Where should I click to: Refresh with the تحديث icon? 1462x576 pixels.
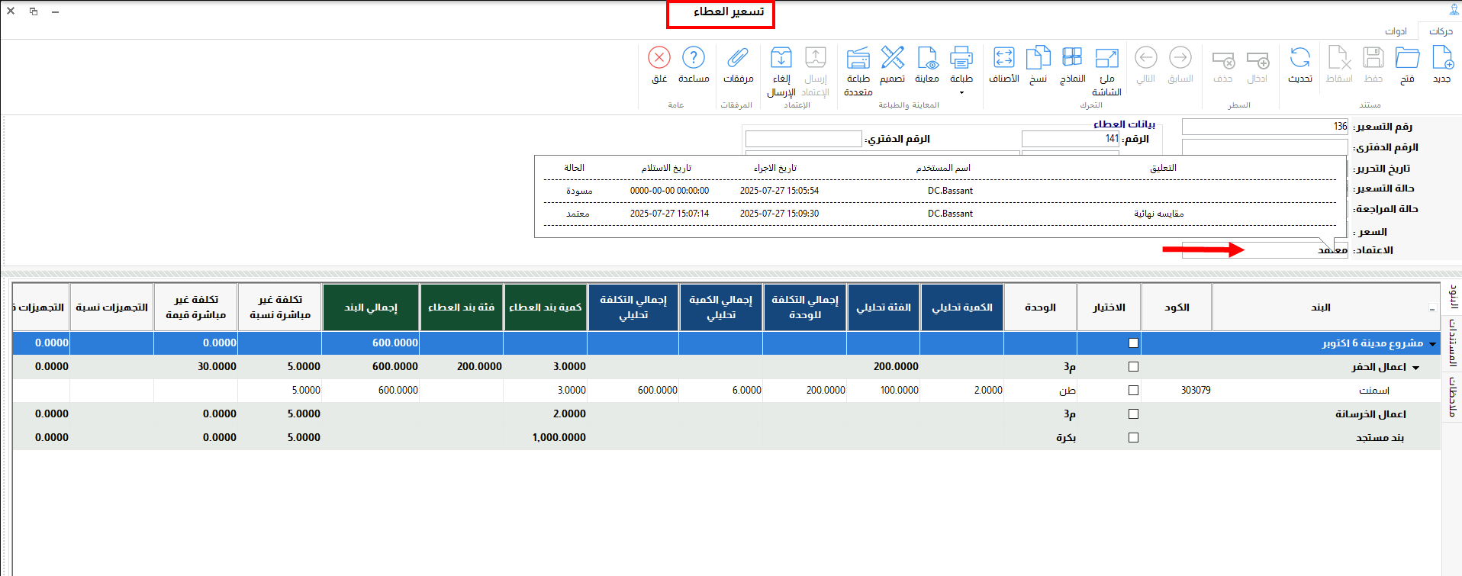1300,58
